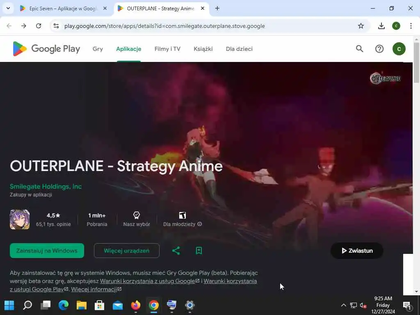Open the Książki section
The width and height of the screenshot is (420, 315).
pos(203,49)
